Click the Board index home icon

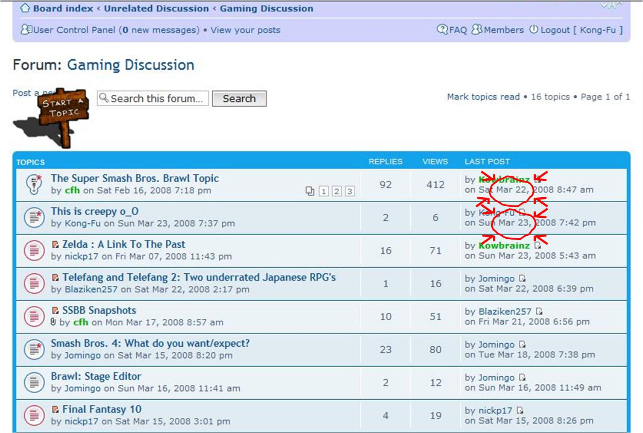point(25,8)
